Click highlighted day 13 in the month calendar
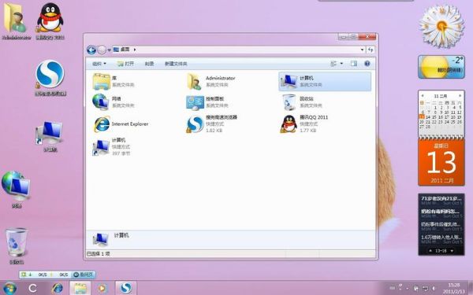The width and height of the screenshot is (473, 295). [x=422, y=116]
